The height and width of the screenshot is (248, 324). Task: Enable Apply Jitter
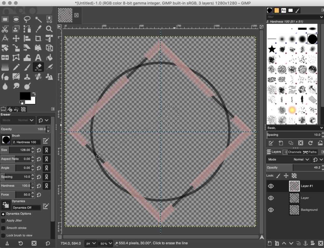3,221
